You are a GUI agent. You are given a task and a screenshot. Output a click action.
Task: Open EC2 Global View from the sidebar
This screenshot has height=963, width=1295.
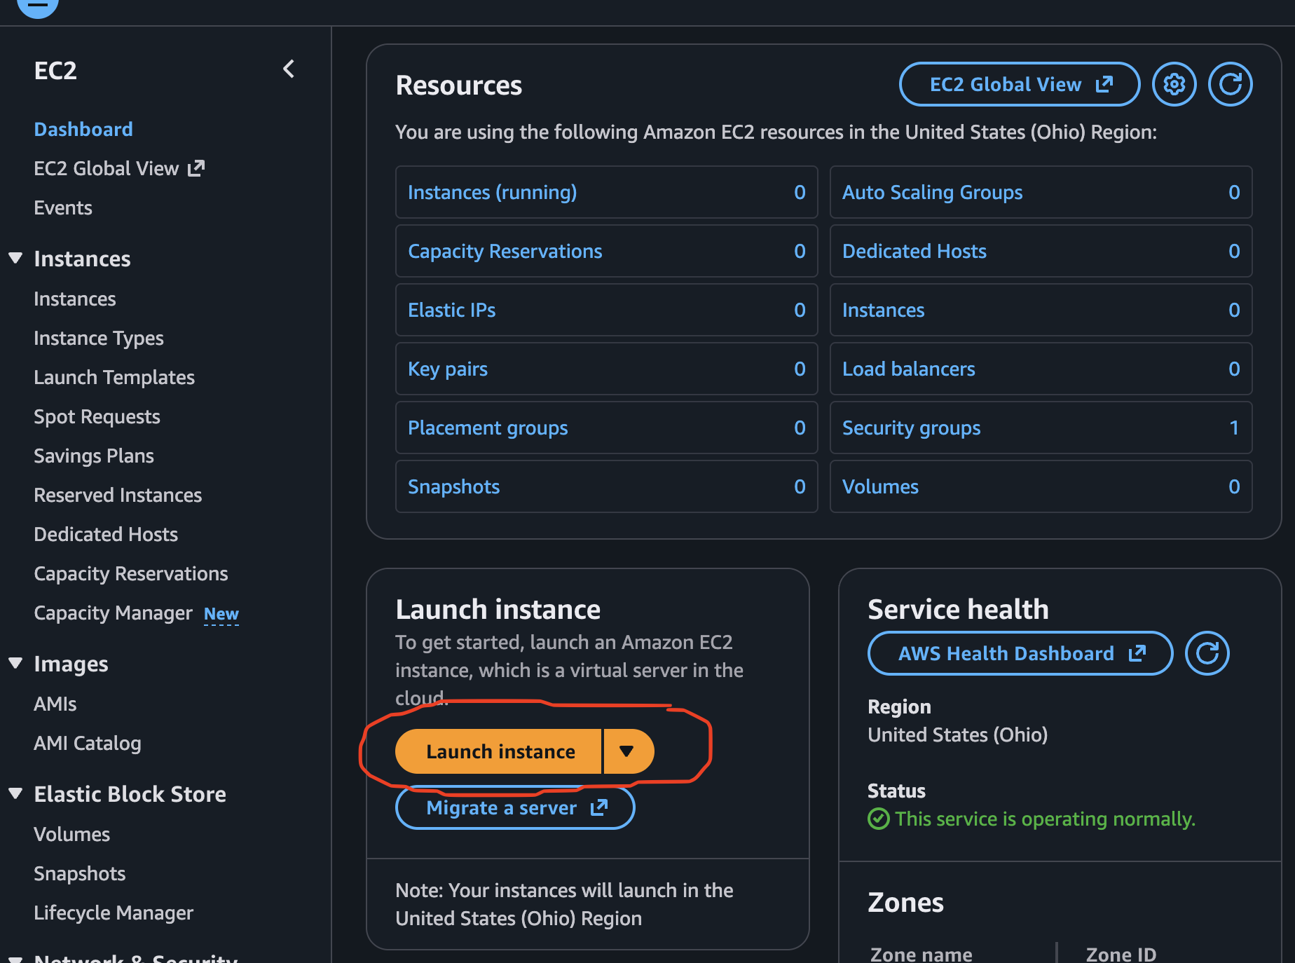pos(119,168)
